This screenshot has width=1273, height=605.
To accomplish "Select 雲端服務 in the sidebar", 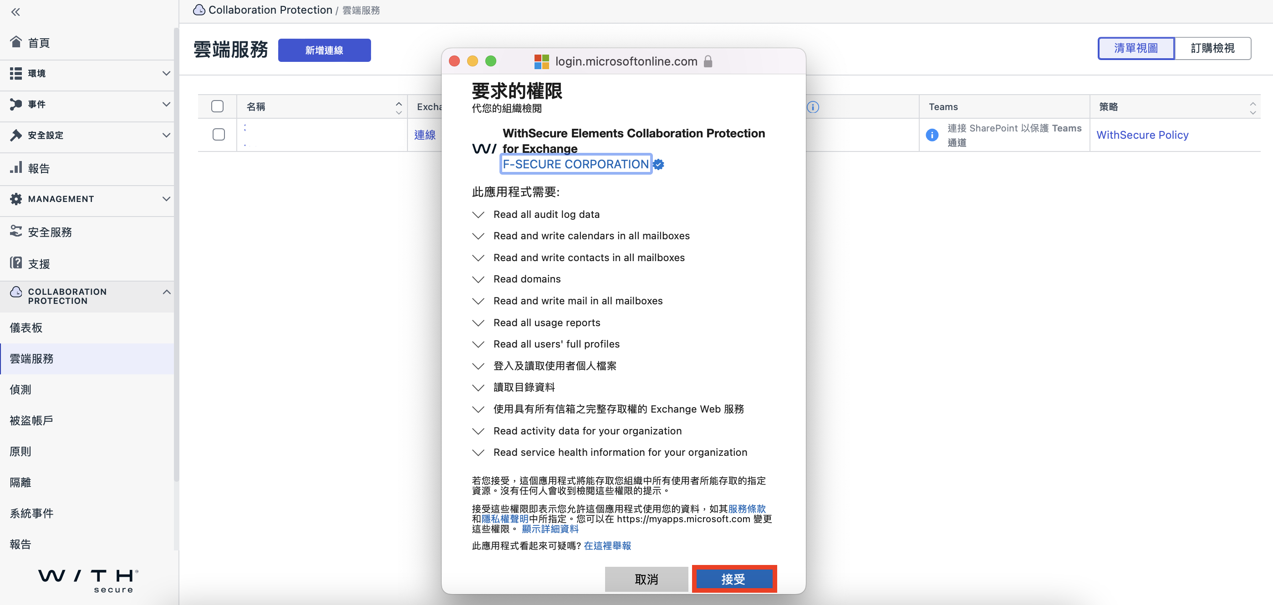I will (x=87, y=358).
